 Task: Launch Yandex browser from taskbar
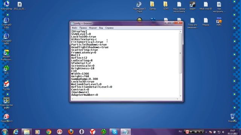pyautogui.click(x=93, y=132)
